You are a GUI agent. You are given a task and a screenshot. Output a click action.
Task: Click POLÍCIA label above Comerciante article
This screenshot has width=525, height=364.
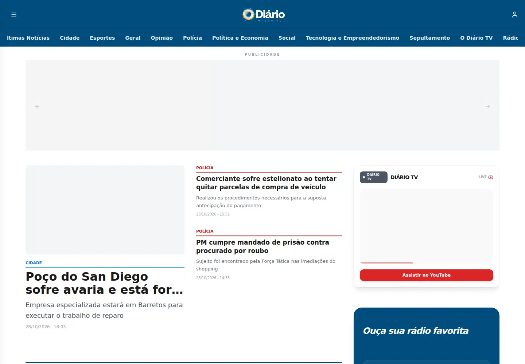205,168
